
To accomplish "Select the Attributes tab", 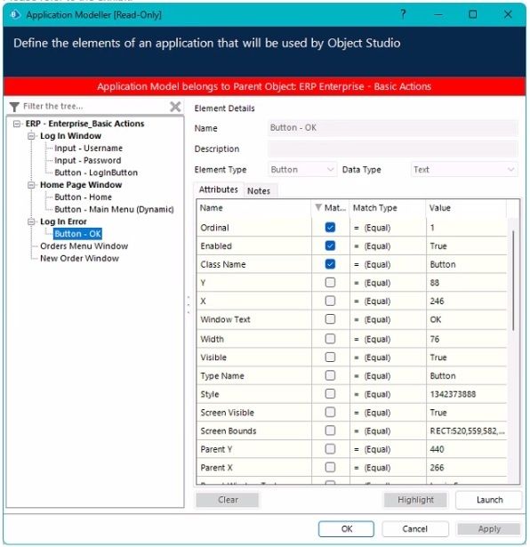I will (219, 189).
